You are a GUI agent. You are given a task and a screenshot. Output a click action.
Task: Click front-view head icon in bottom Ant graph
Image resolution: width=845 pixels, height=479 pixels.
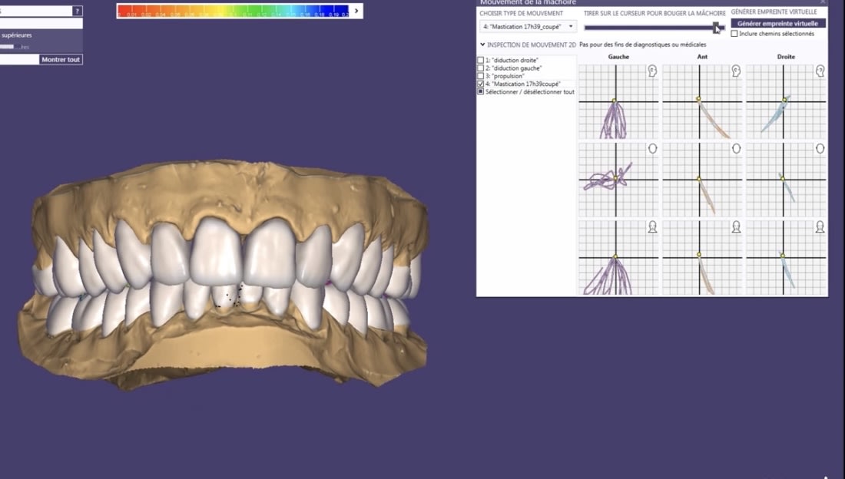pos(736,226)
